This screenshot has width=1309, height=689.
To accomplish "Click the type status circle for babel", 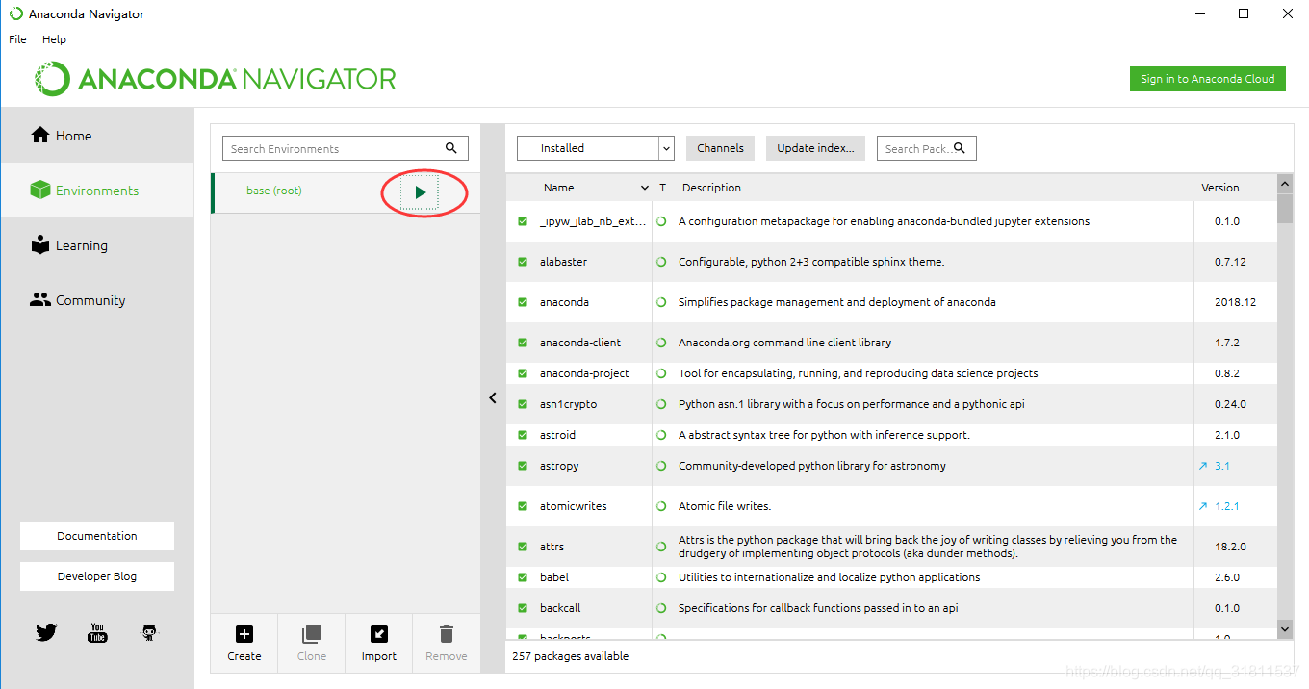I will click(661, 577).
